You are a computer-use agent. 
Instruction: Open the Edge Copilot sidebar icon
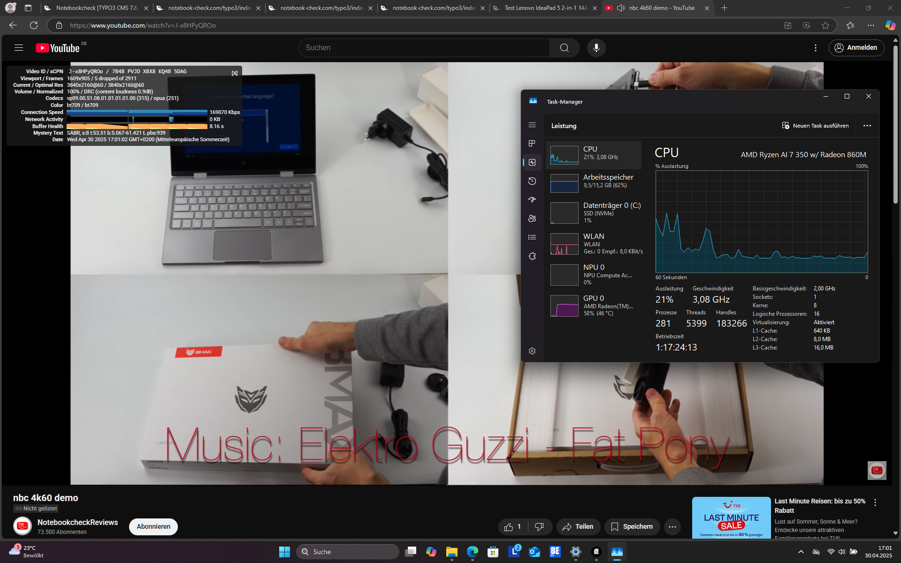[x=890, y=25]
